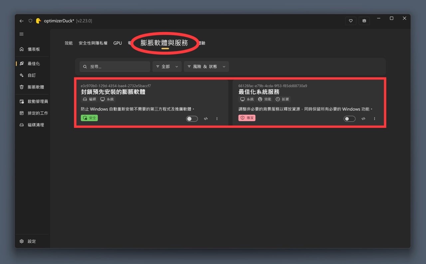Click the 系統 tag on 封鎖預先安裝的膨脹軟體 card
Image resolution: width=426 pixels, height=264 pixels.
[107, 99]
